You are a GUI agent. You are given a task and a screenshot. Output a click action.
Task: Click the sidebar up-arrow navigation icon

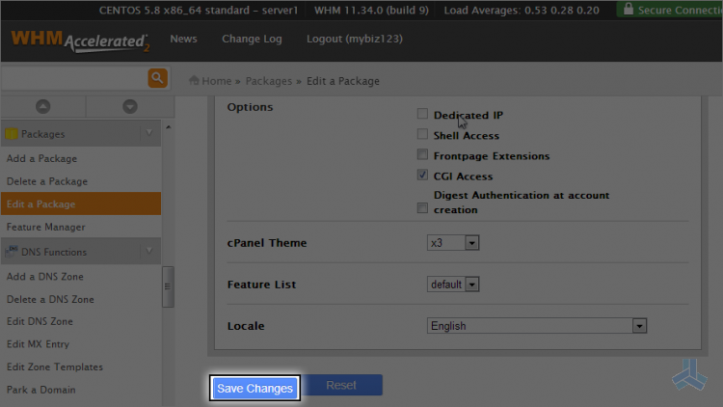(42, 107)
